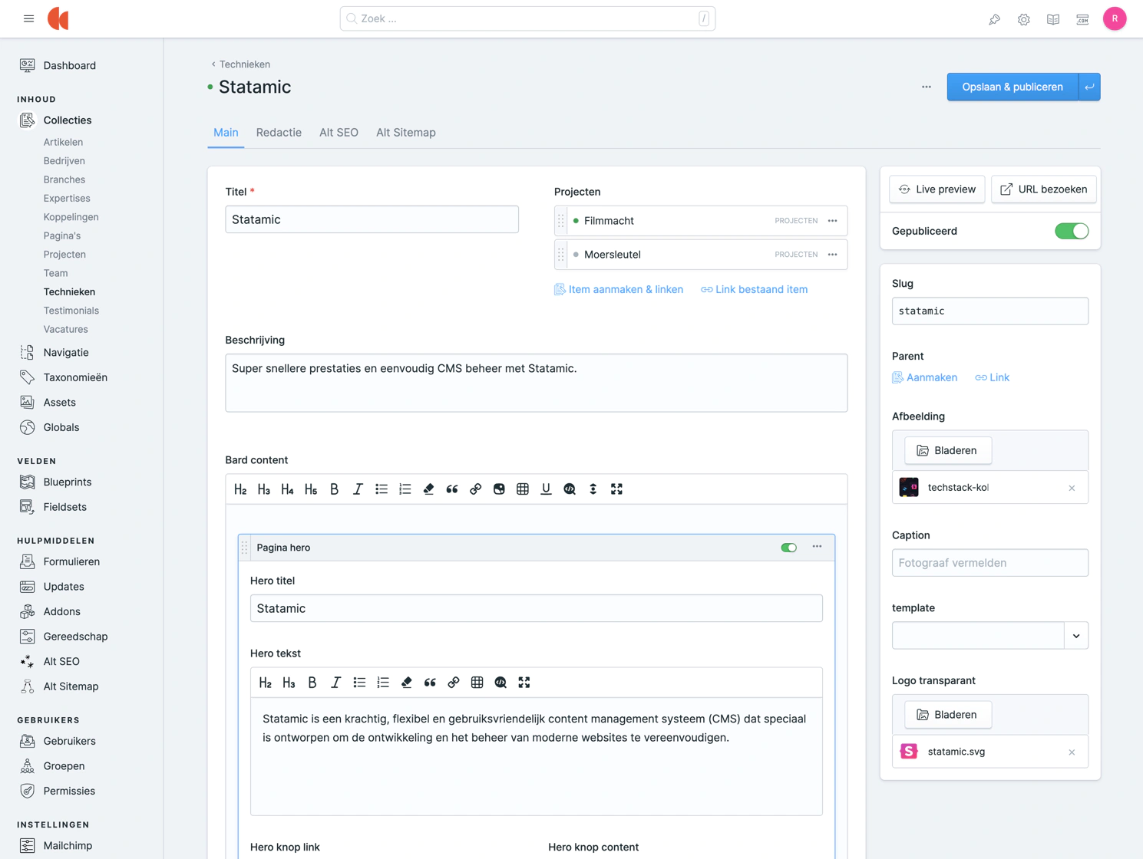Image resolution: width=1143 pixels, height=859 pixels.
Task: Switch to the Alt Sitemap tab
Action: [406, 133]
